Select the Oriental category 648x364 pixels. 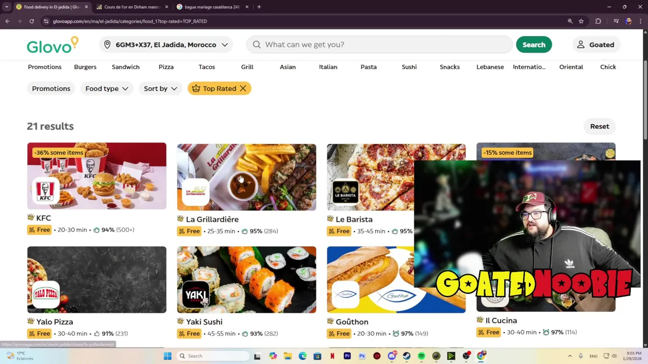571,67
